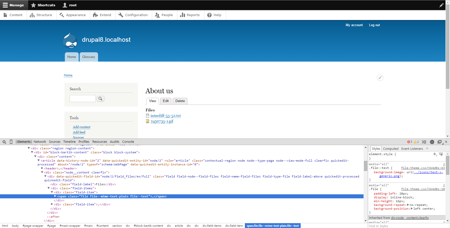
Task: Open the root user account icon
Action: [65, 5]
